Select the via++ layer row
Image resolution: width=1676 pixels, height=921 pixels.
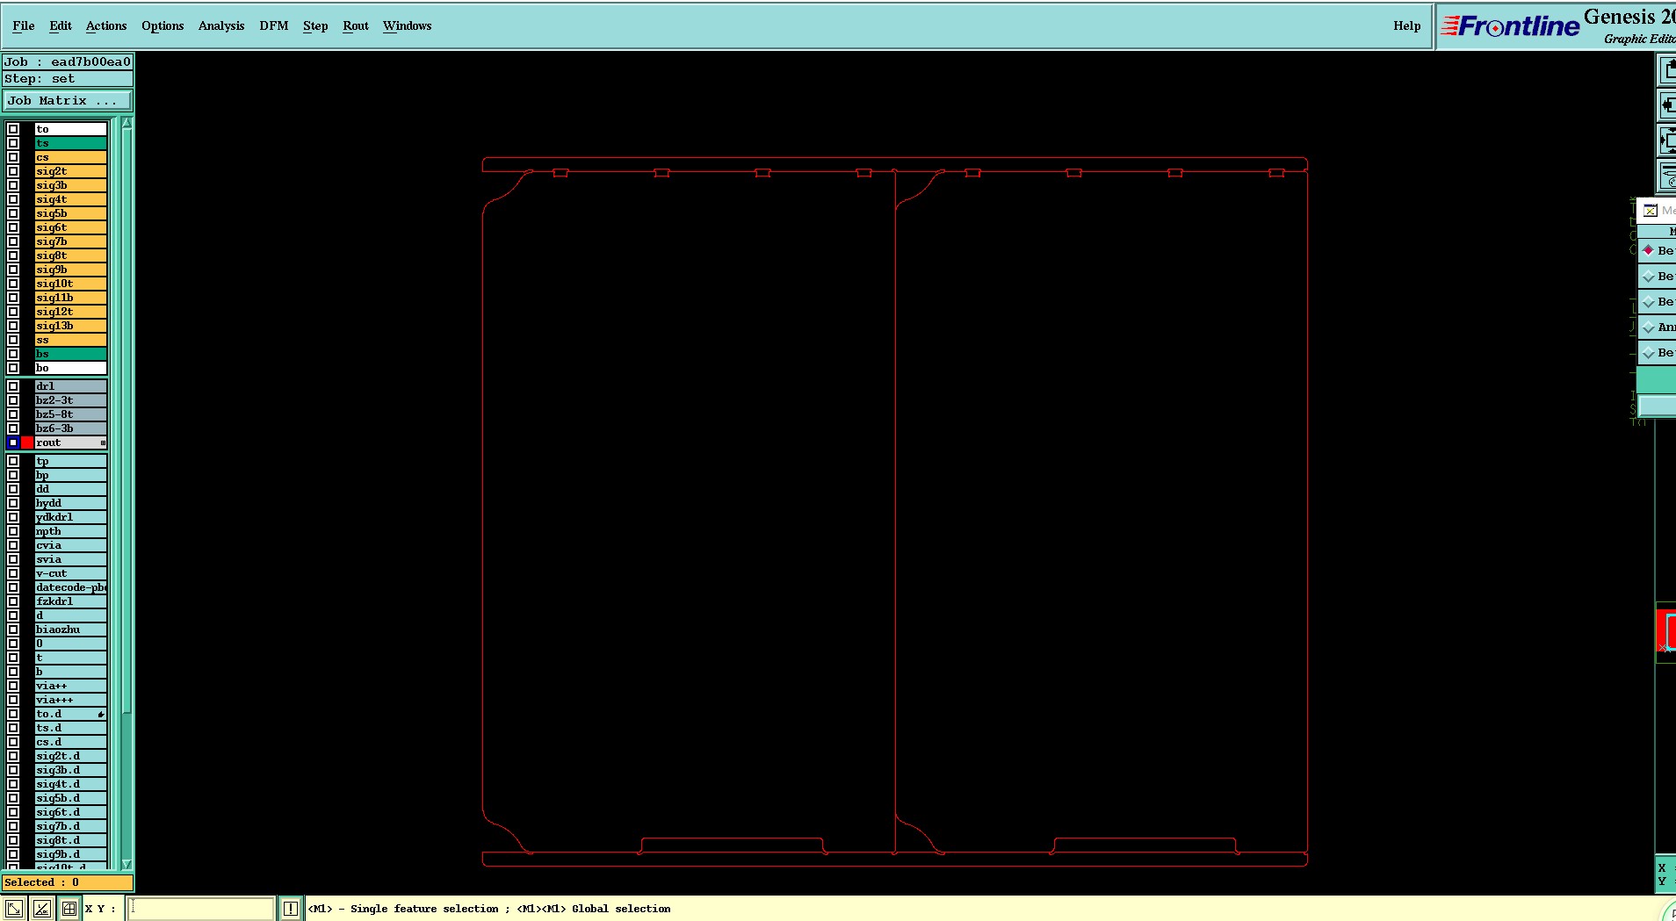pos(70,686)
